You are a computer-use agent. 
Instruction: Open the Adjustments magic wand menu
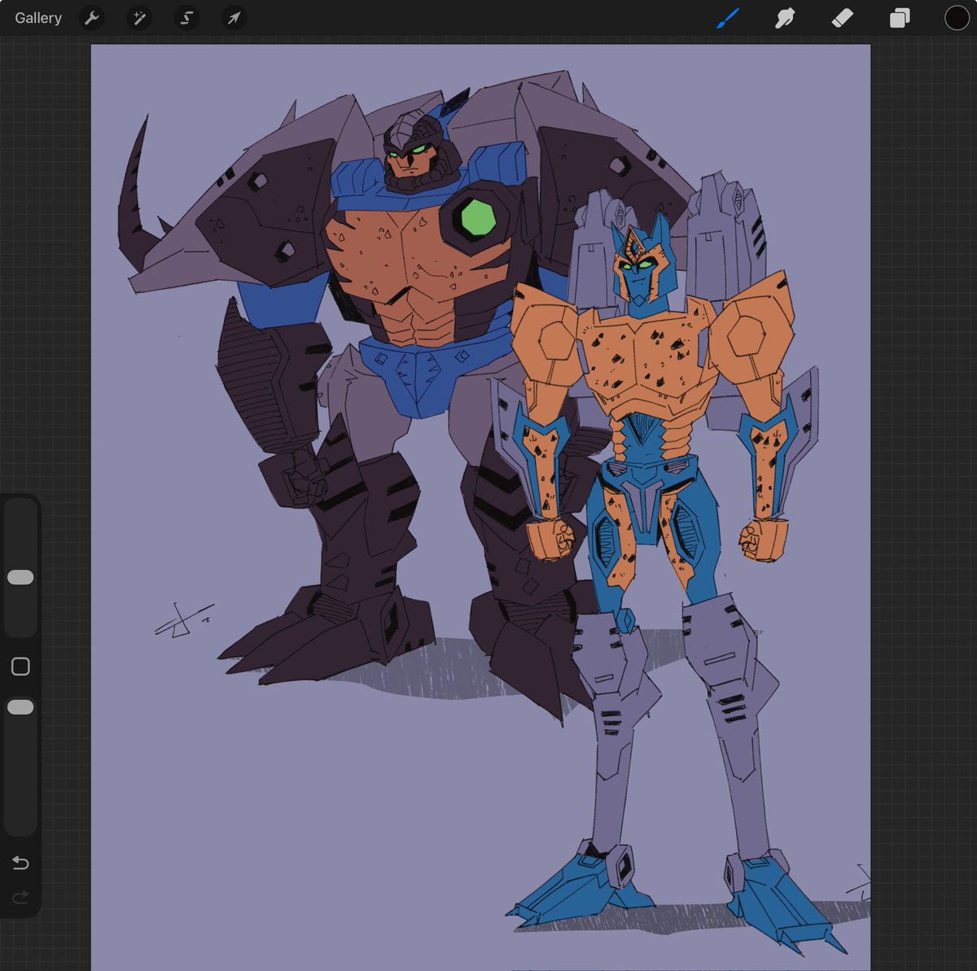click(x=138, y=18)
